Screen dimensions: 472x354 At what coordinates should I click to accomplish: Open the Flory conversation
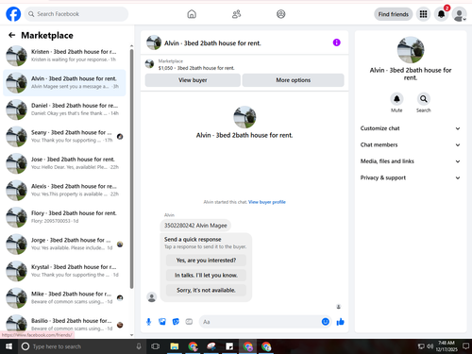pyautogui.click(x=64, y=217)
